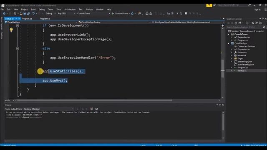This screenshot has width=267, height=150.
Task: Toggle the pin on Startup.cs tab
Action: [16, 18]
